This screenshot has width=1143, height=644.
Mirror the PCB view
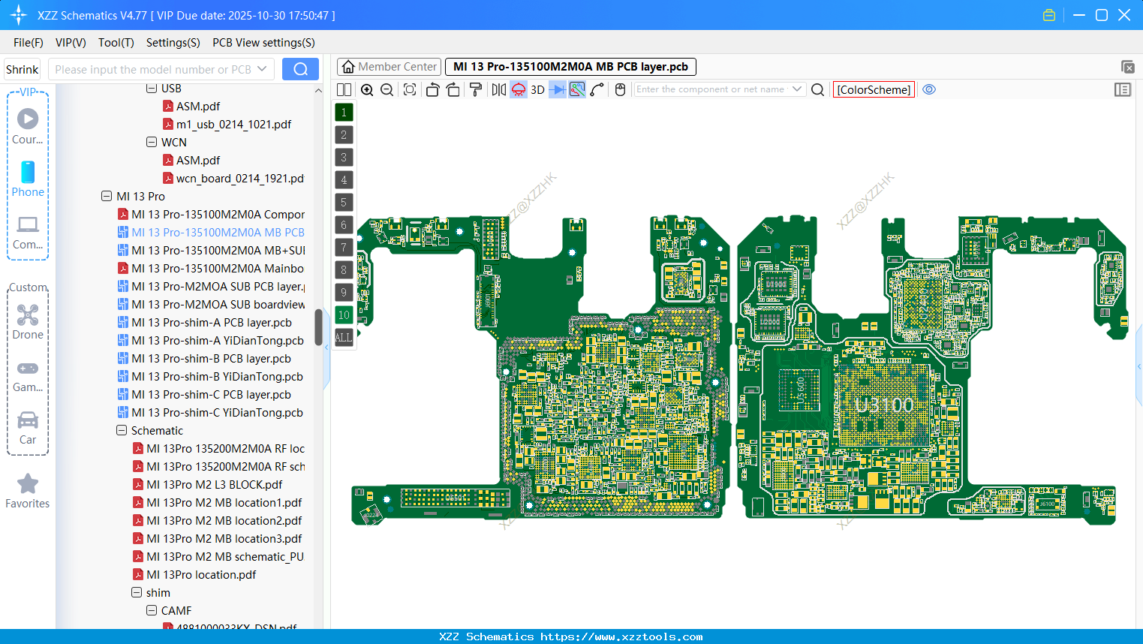coord(498,89)
